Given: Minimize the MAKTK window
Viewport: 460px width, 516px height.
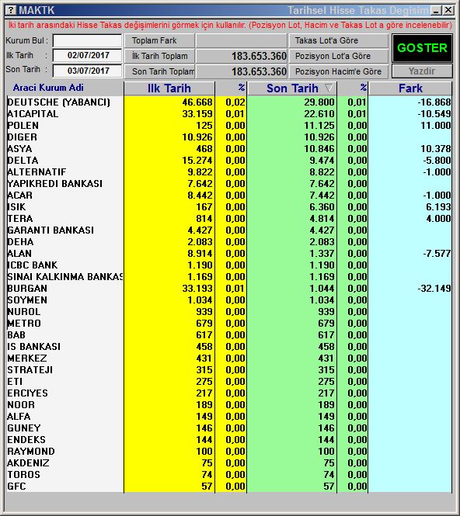Looking at the screenshot, I should click(436, 11).
